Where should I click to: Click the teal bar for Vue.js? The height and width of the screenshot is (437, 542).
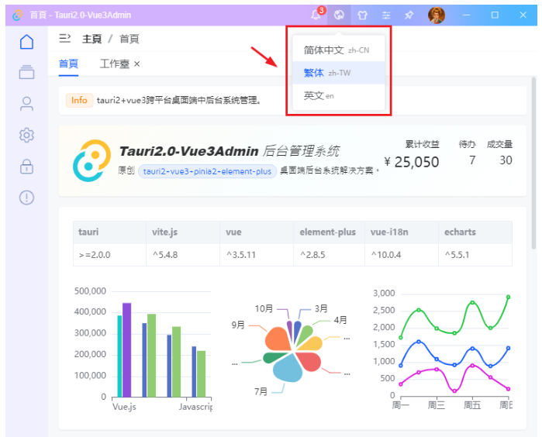point(119,356)
